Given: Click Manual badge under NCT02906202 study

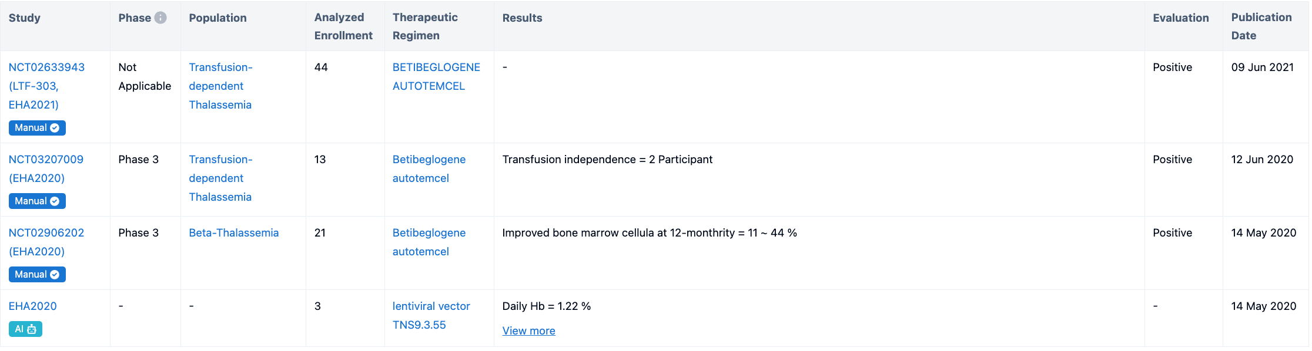Looking at the screenshot, I should [x=37, y=275].
